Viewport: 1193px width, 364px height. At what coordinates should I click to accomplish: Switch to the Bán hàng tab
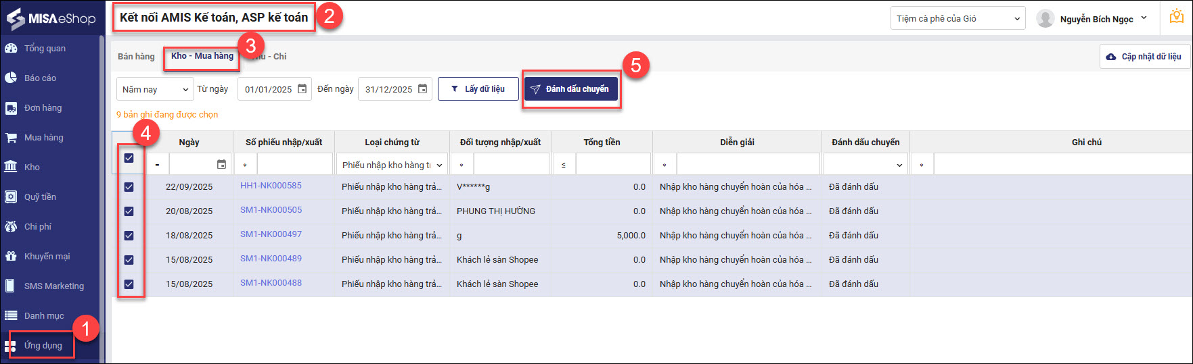tap(136, 57)
